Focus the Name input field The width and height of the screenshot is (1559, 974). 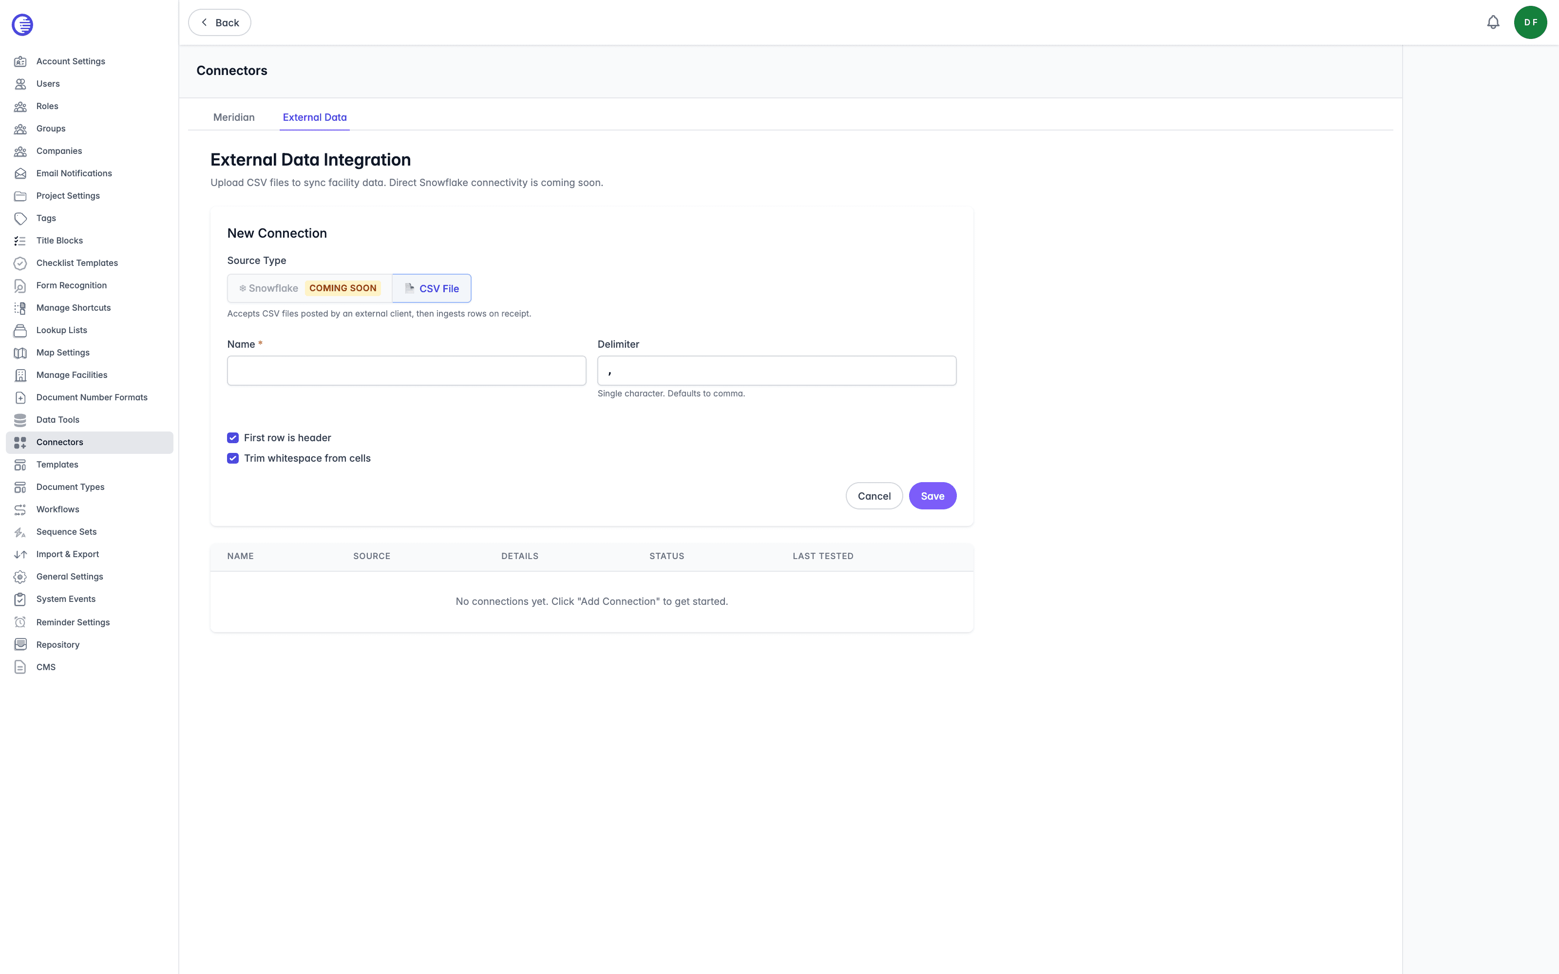[406, 371]
